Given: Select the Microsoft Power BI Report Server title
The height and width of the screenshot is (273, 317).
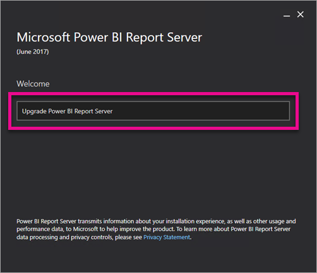Looking at the screenshot, I should 109,38.
